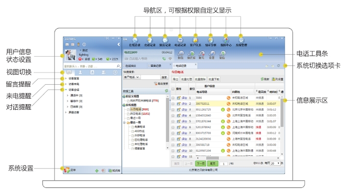Open the 电话记录 navigation icon
The width and height of the screenshot is (363, 189).
(x=180, y=40)
